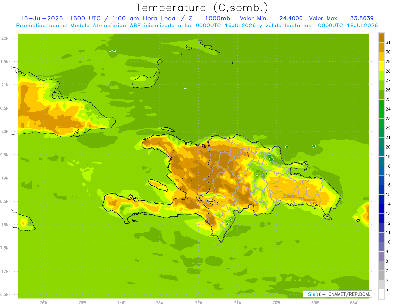Click the color scale value '20'

[x=388, y=147]
